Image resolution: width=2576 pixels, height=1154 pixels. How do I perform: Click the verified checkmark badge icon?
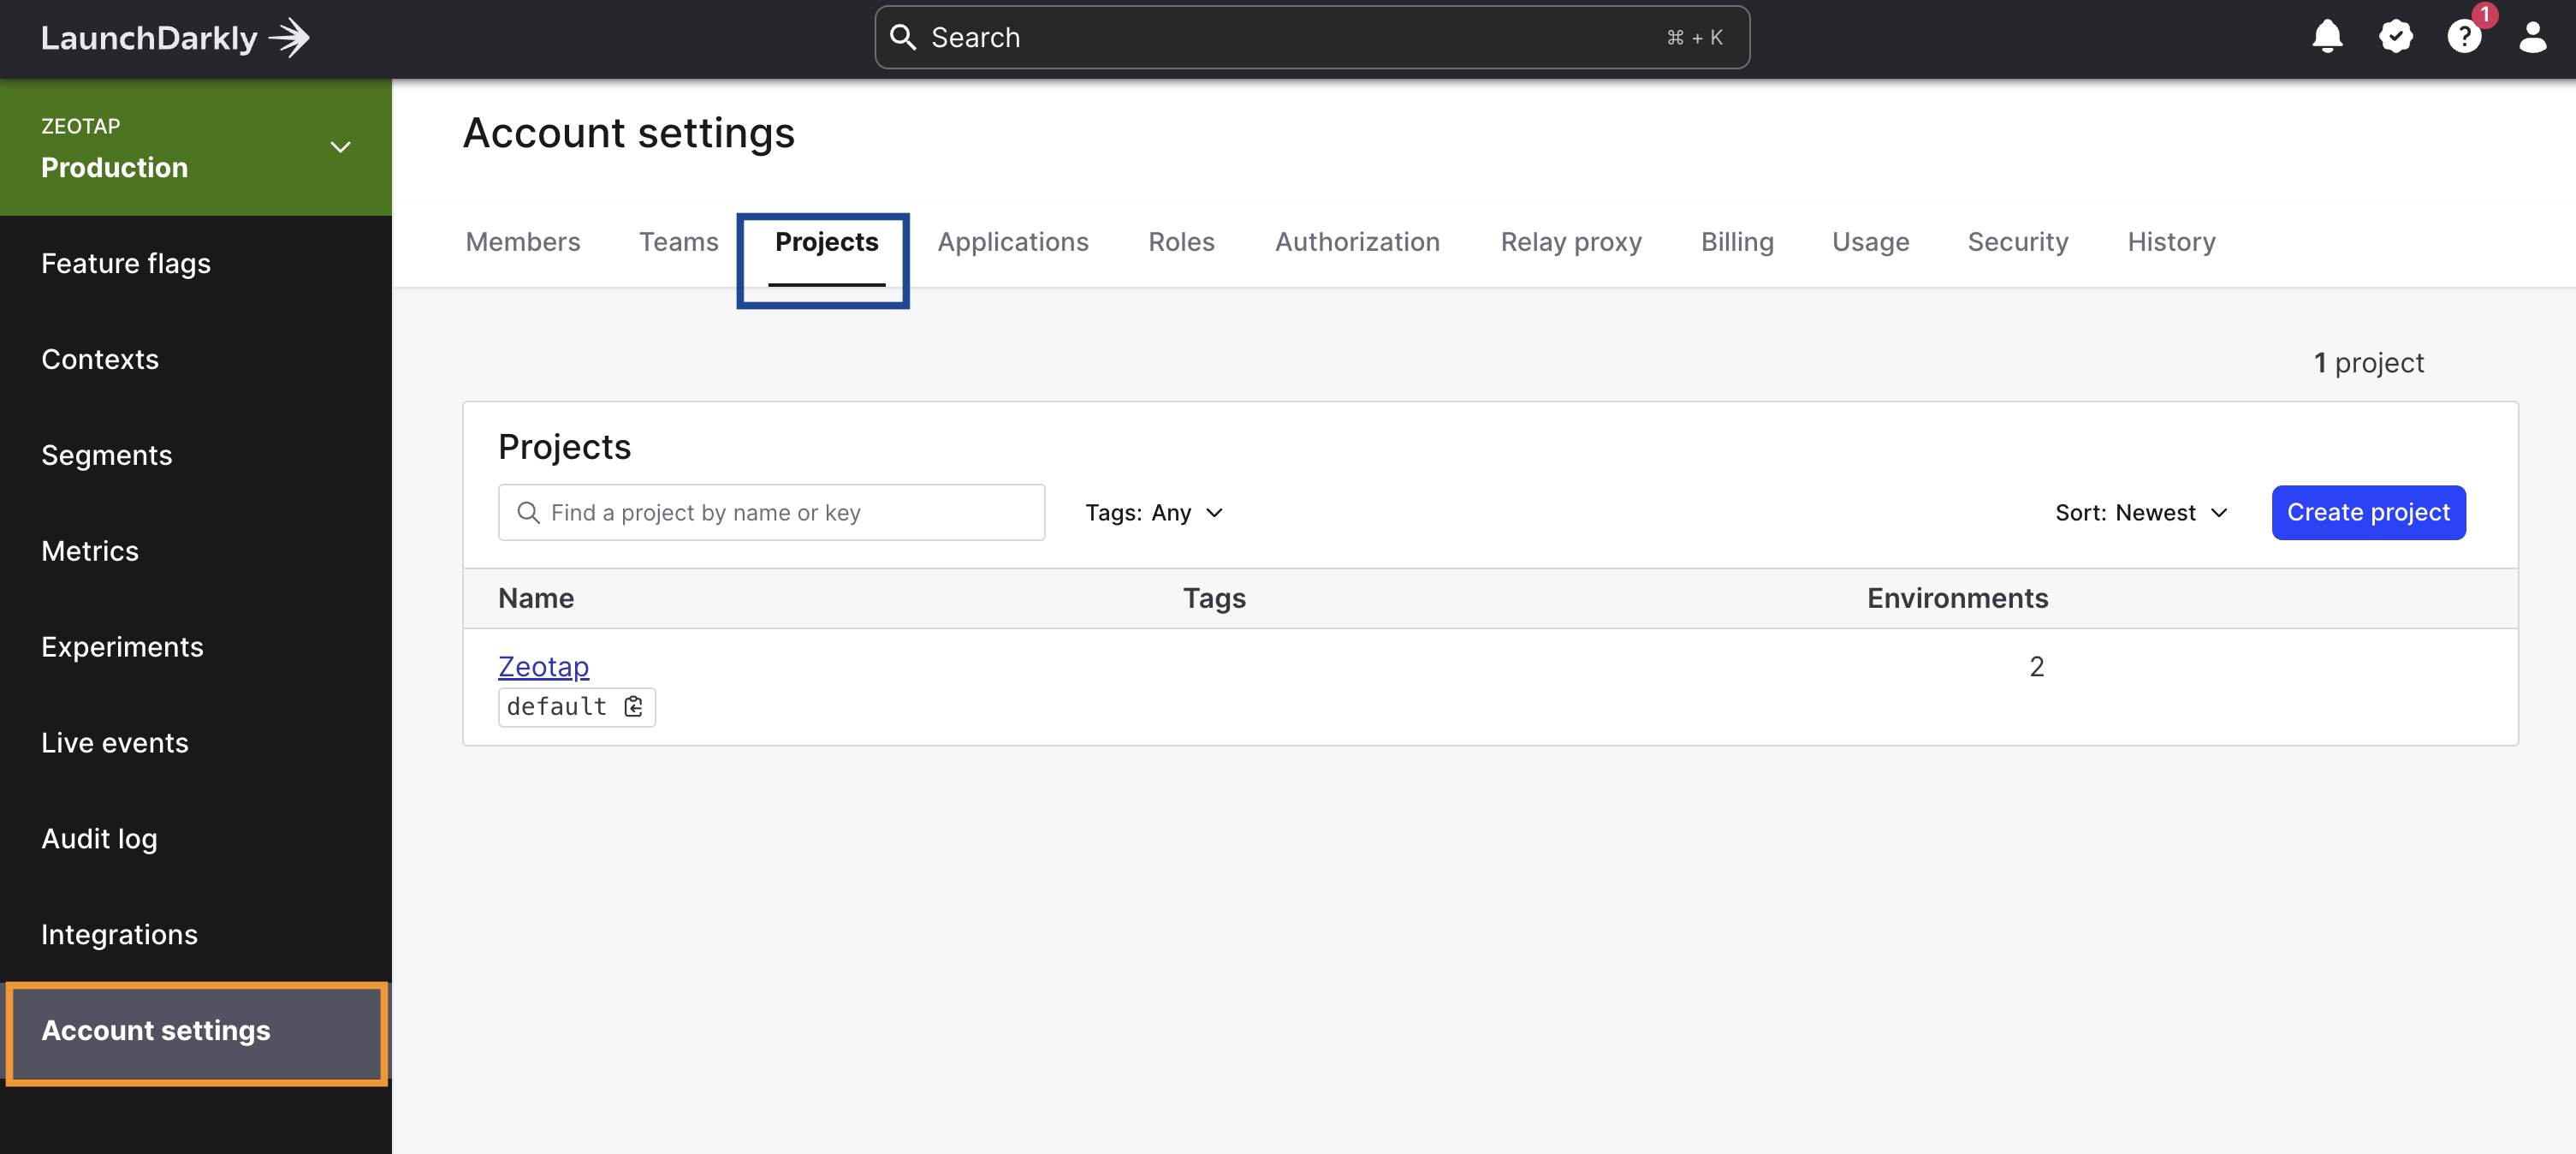click(x=2395, y=38)
